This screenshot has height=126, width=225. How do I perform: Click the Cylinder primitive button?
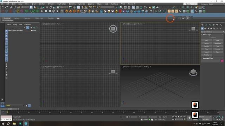pos(206,46)
